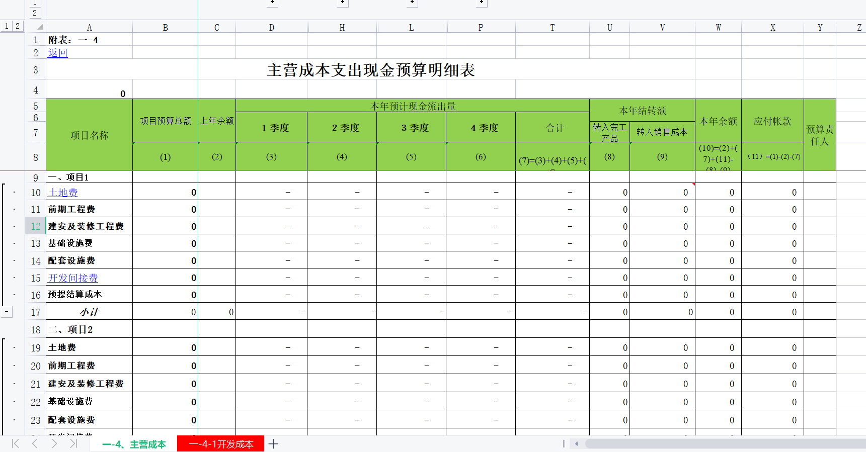Click the horizontal scrollbar thumb

click(725, 443)
